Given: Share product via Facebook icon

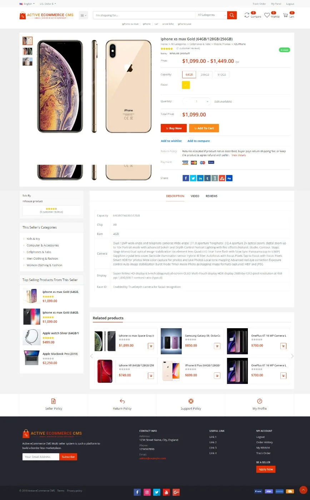Looking at the screenshot, I should coord(186,178).
